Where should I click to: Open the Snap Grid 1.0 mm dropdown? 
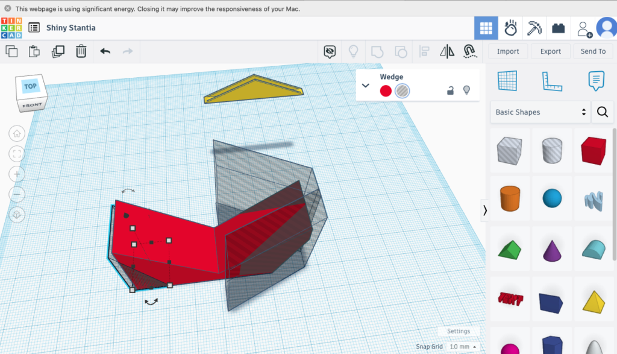[463, 347]
